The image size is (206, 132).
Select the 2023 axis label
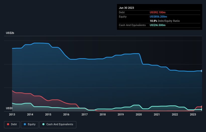pos(193,114)
